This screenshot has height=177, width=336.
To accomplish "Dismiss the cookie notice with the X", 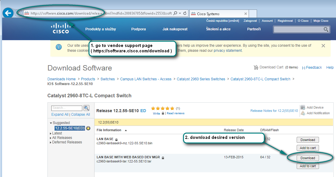I will coord(323,46).
